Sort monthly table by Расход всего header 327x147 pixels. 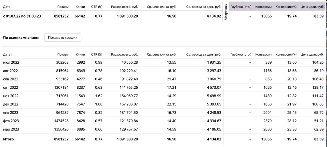[x=124, y=54]
